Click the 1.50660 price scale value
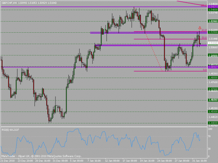Viewport: 218px width, 163px height. click(213, 47)
